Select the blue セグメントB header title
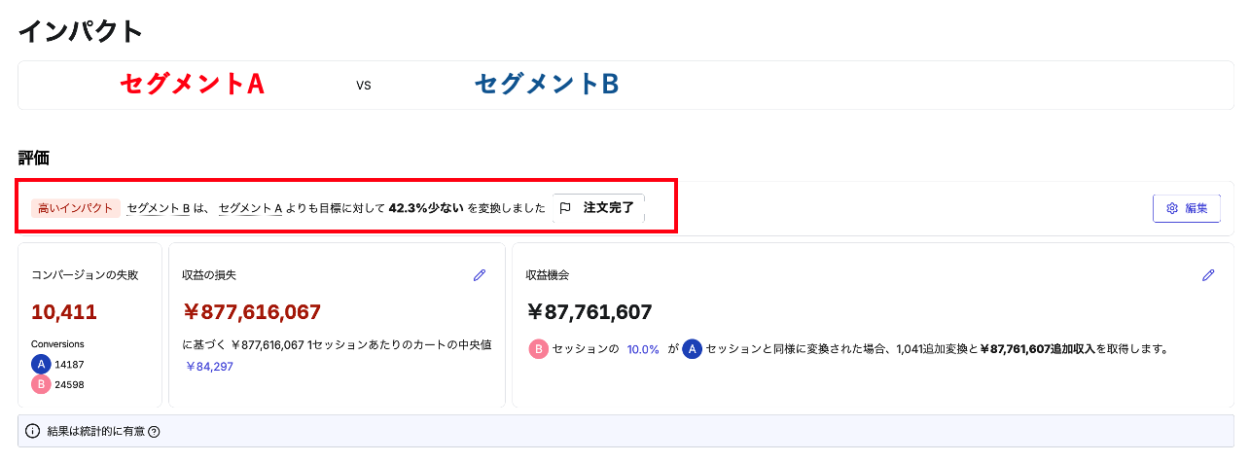 pos(547,85)
